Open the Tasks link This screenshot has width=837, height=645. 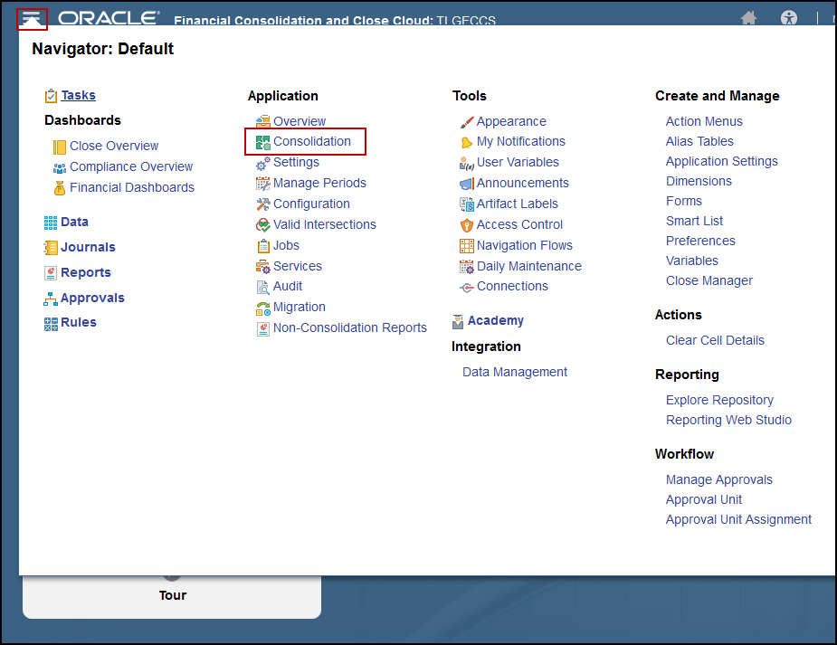coord(78,96)
